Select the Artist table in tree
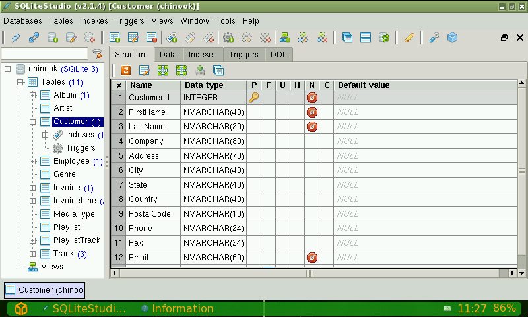The width and height of the screenshot is (528, 317). (x=63, y=108)
